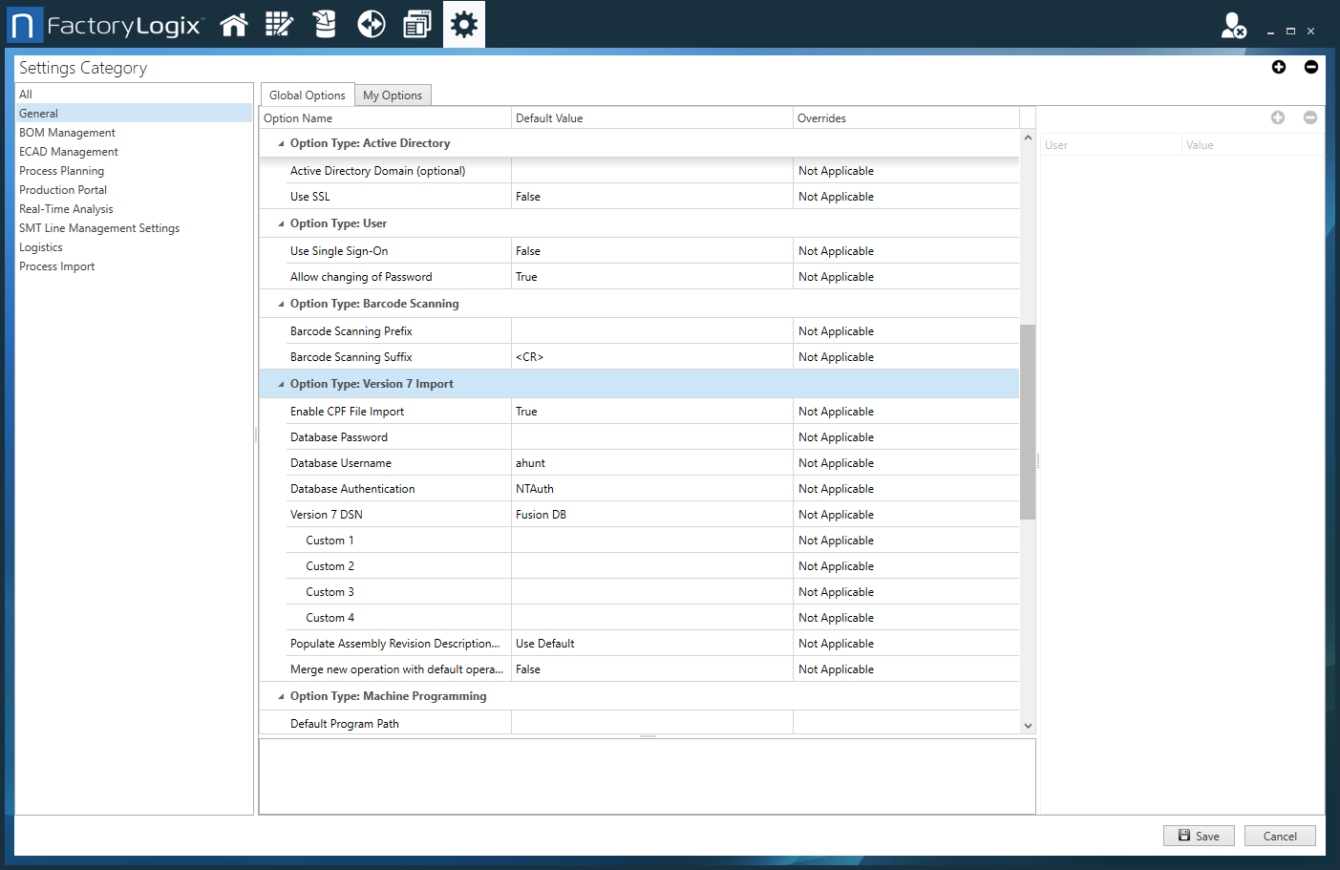Click the Settings gear icon
This screenshot has height=870, width=1340.
click(464, 25)
